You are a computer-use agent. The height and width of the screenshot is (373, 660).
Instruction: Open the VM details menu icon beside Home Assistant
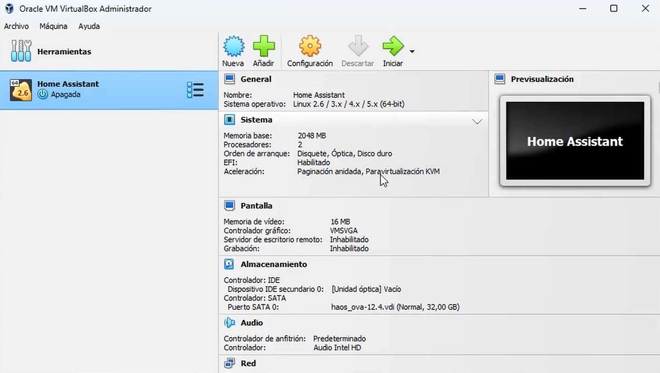click(195, 90)
